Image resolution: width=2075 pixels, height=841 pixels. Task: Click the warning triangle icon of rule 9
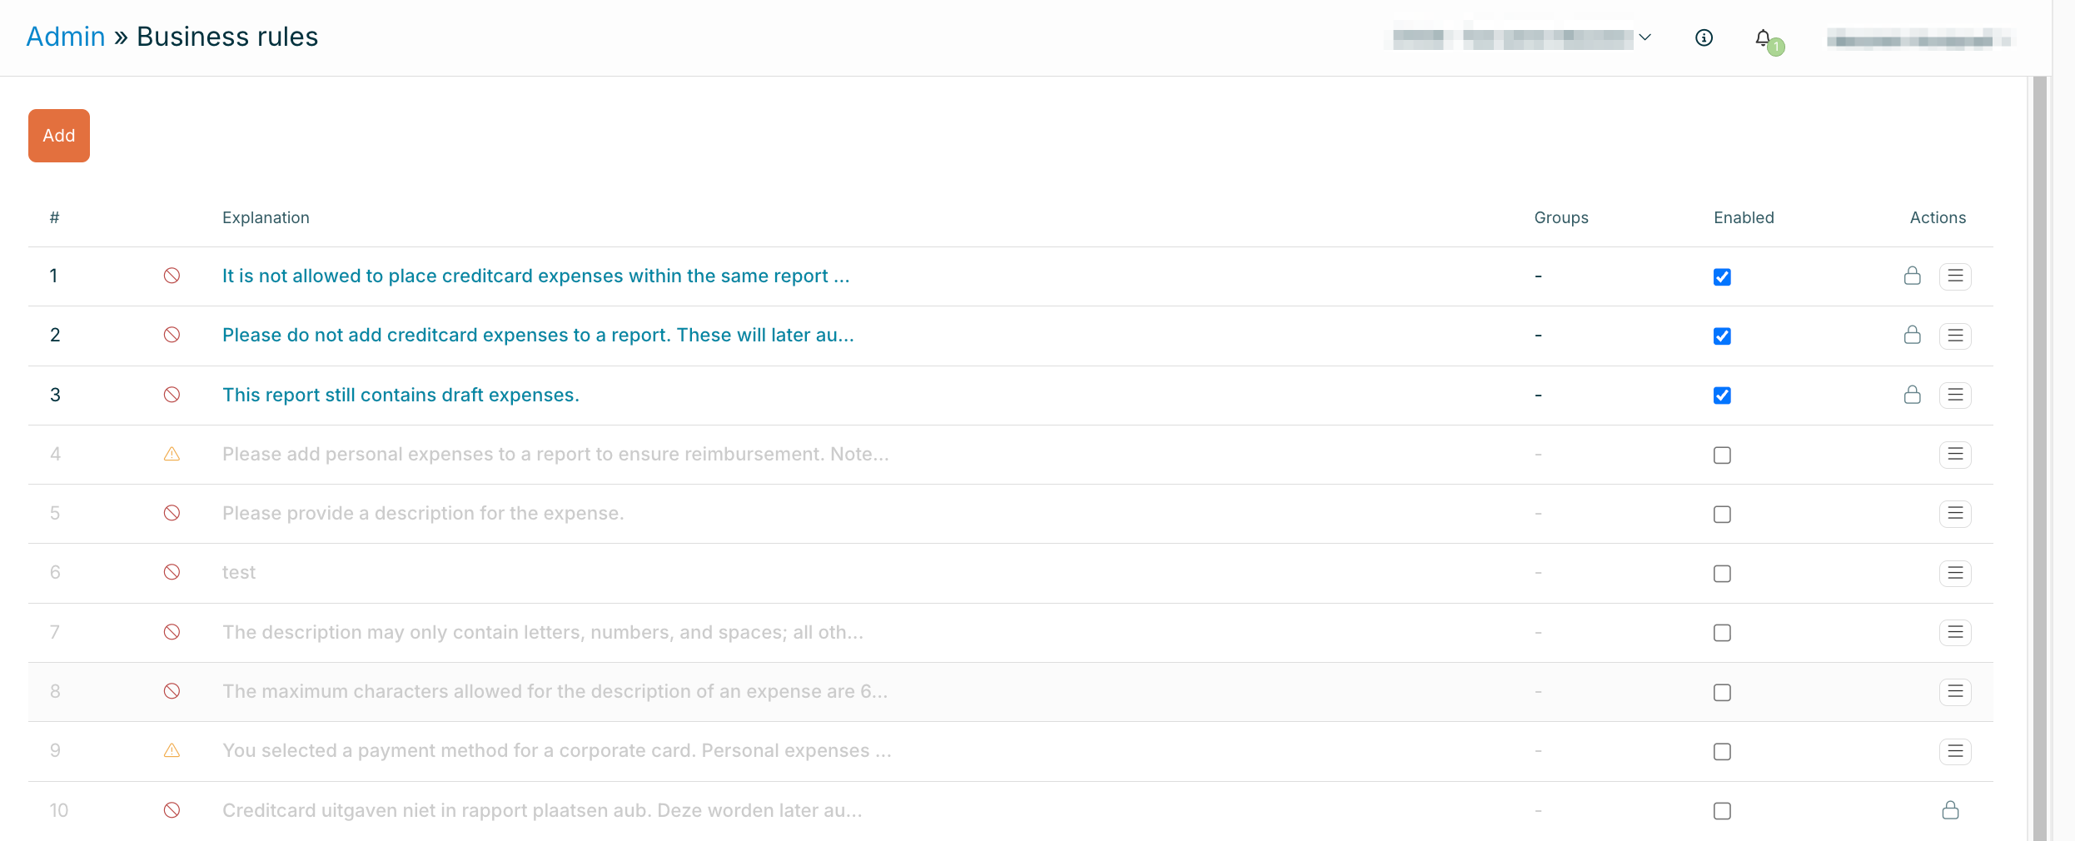coord(172,751)
